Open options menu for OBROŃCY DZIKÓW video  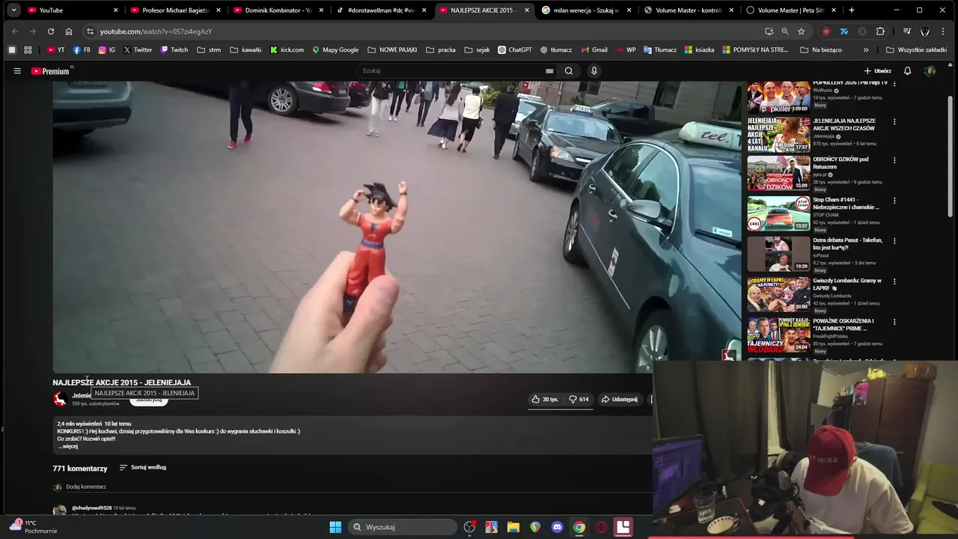pos(894,160)
